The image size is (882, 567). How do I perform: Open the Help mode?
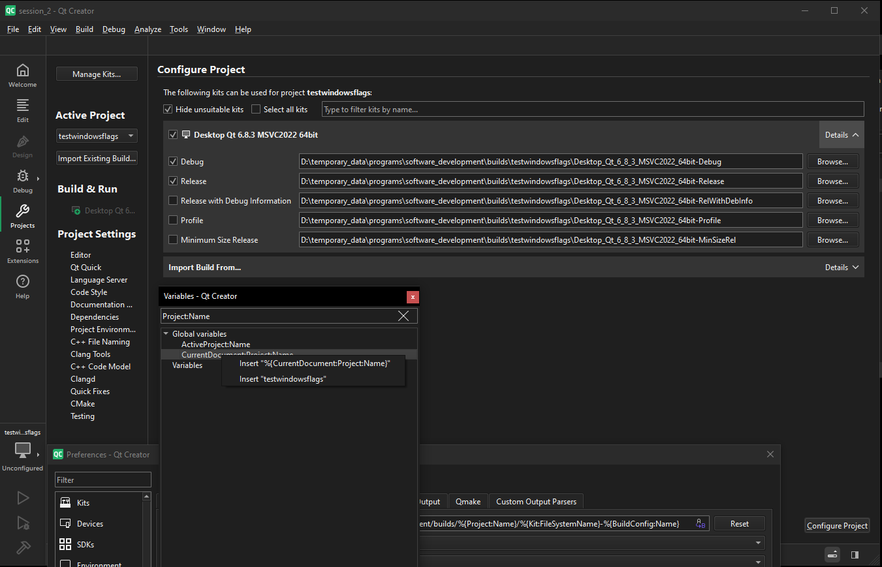pyautogui.click(x=22, y=287)
